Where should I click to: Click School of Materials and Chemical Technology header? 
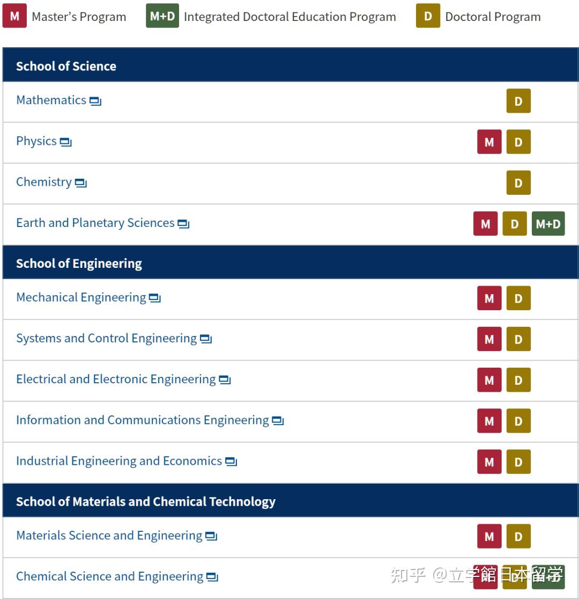[291, 501]
